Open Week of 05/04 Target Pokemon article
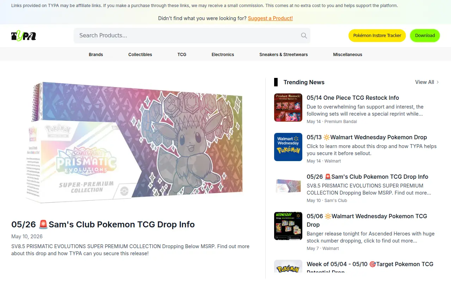 pyautogui.click(x=370, y=267)
